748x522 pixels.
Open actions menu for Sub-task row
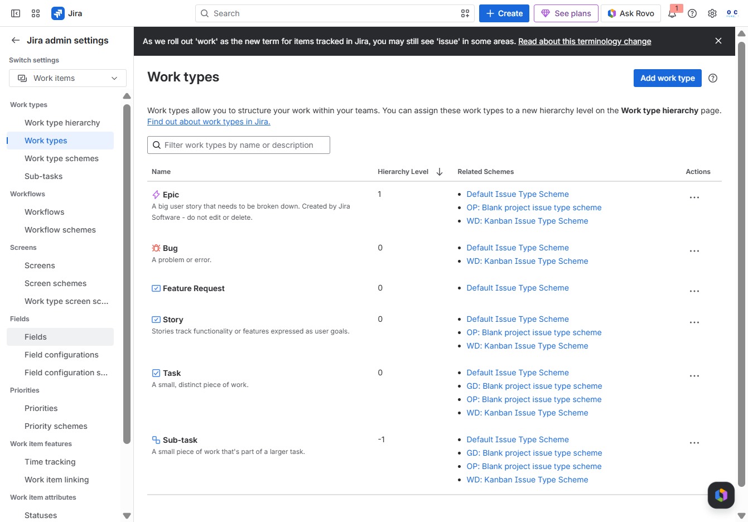694,443
